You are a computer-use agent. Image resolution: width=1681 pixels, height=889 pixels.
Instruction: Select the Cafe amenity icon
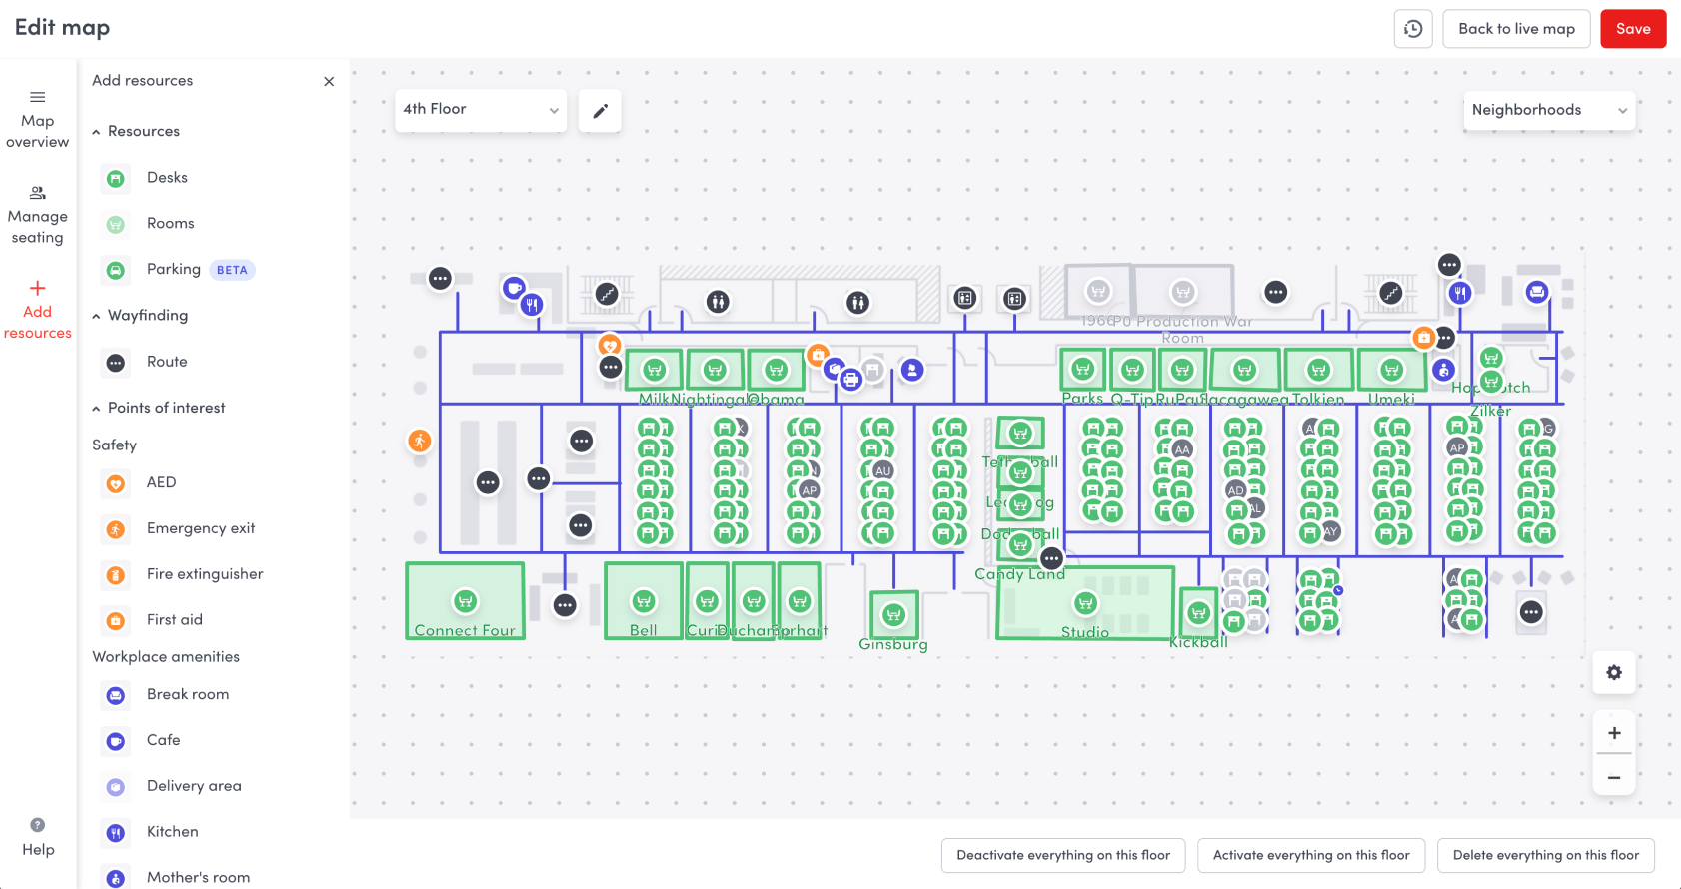tap(116, 741)
